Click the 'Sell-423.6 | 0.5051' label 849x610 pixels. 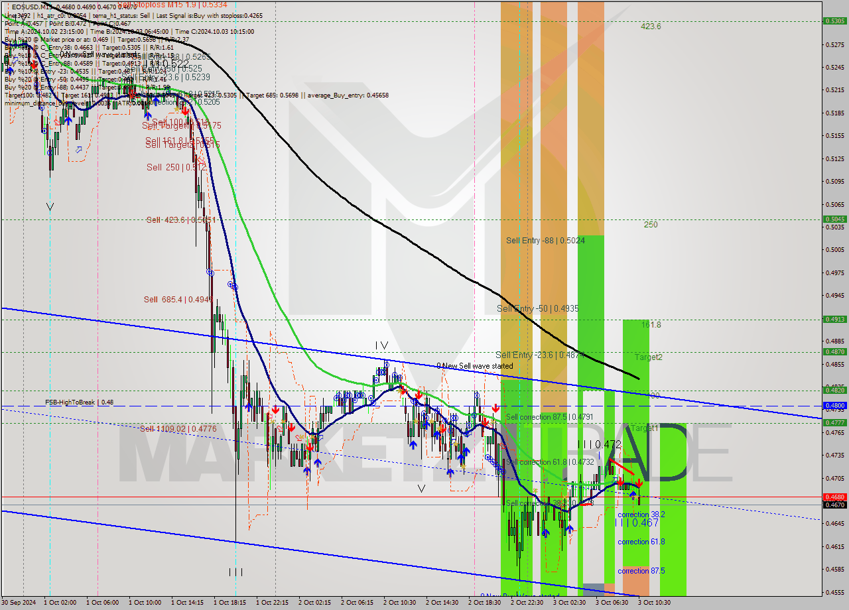point(181,219)
